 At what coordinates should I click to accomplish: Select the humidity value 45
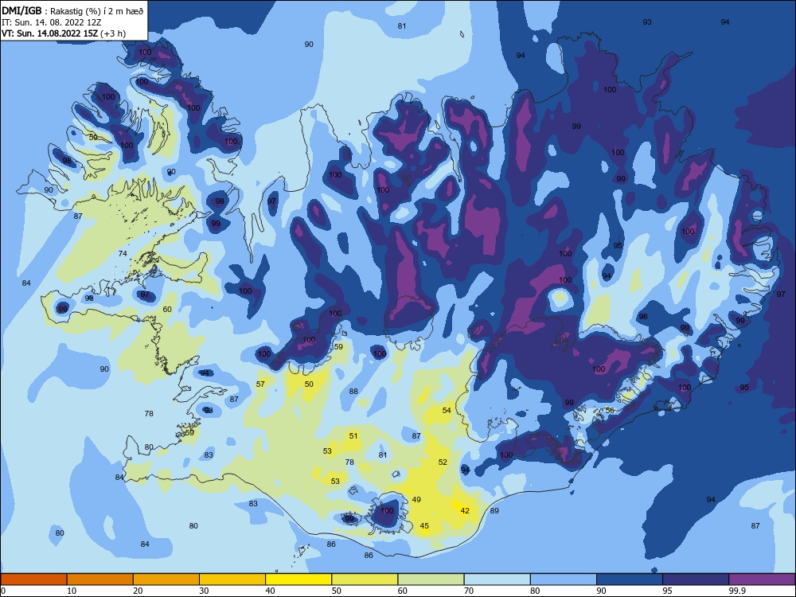(x=424, y=526)
